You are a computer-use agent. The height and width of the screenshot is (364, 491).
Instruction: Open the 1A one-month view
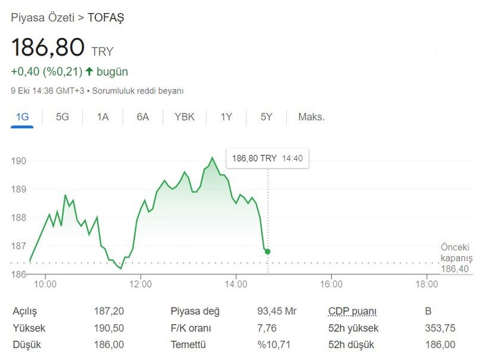[x=102, y=117]
